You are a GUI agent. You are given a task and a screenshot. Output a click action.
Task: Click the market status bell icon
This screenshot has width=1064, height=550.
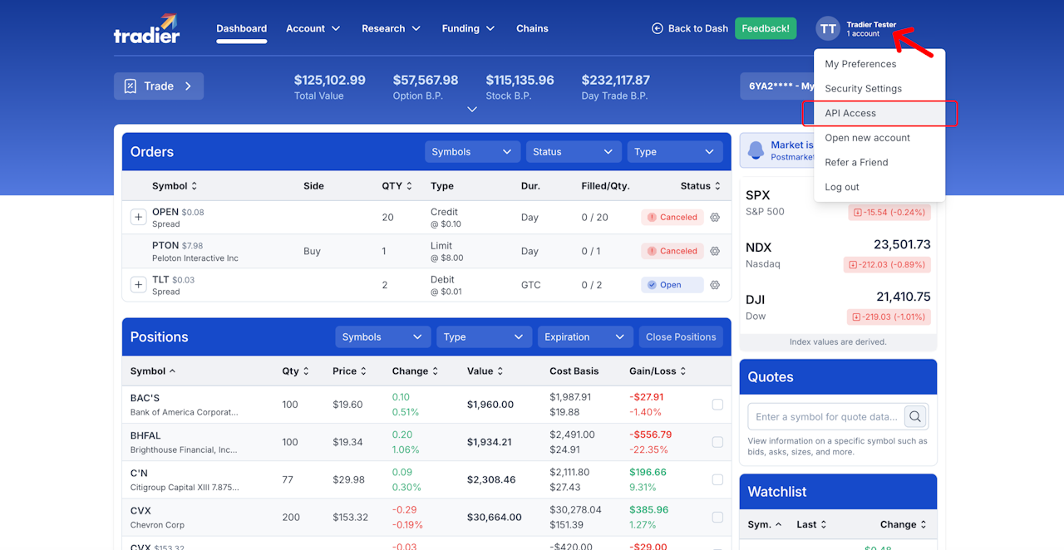(756, 150)
